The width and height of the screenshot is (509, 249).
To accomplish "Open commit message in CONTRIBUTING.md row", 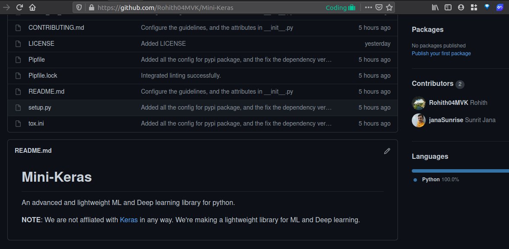I will click(x=217, y=28).
